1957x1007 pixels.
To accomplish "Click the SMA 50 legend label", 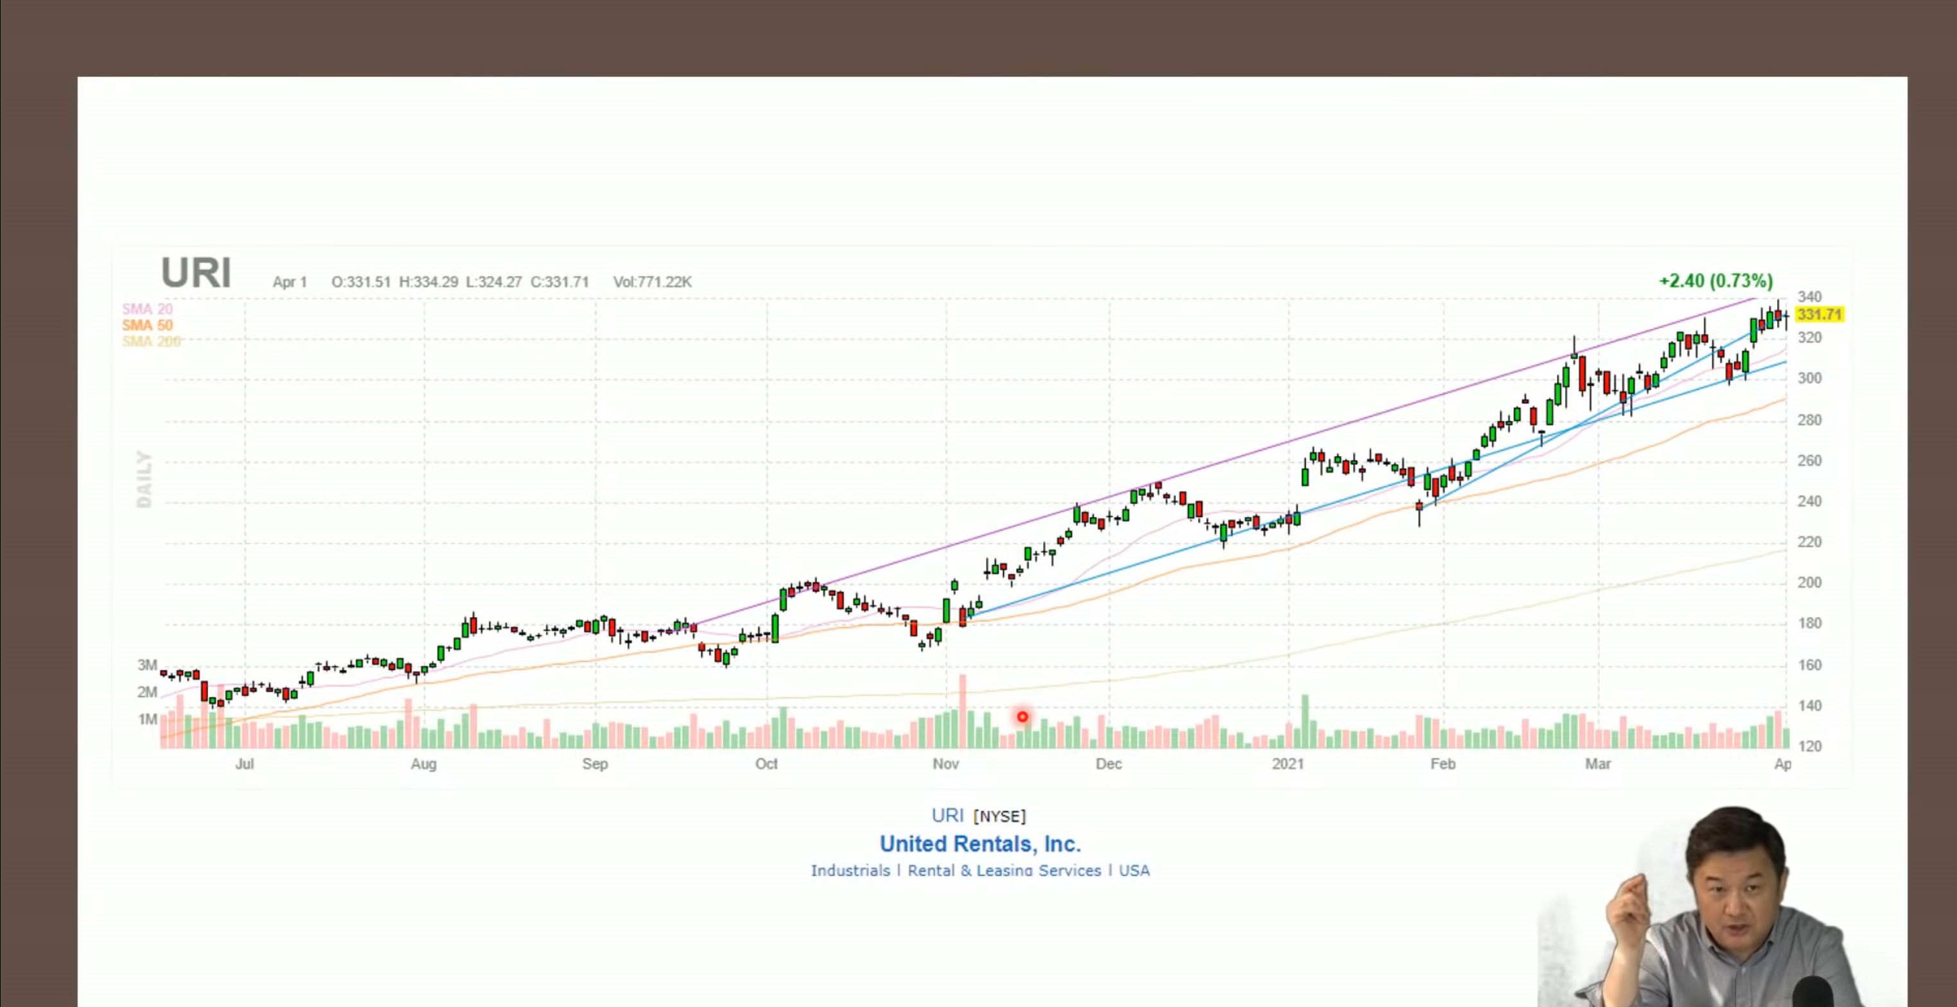I will (x=147, y=325).
